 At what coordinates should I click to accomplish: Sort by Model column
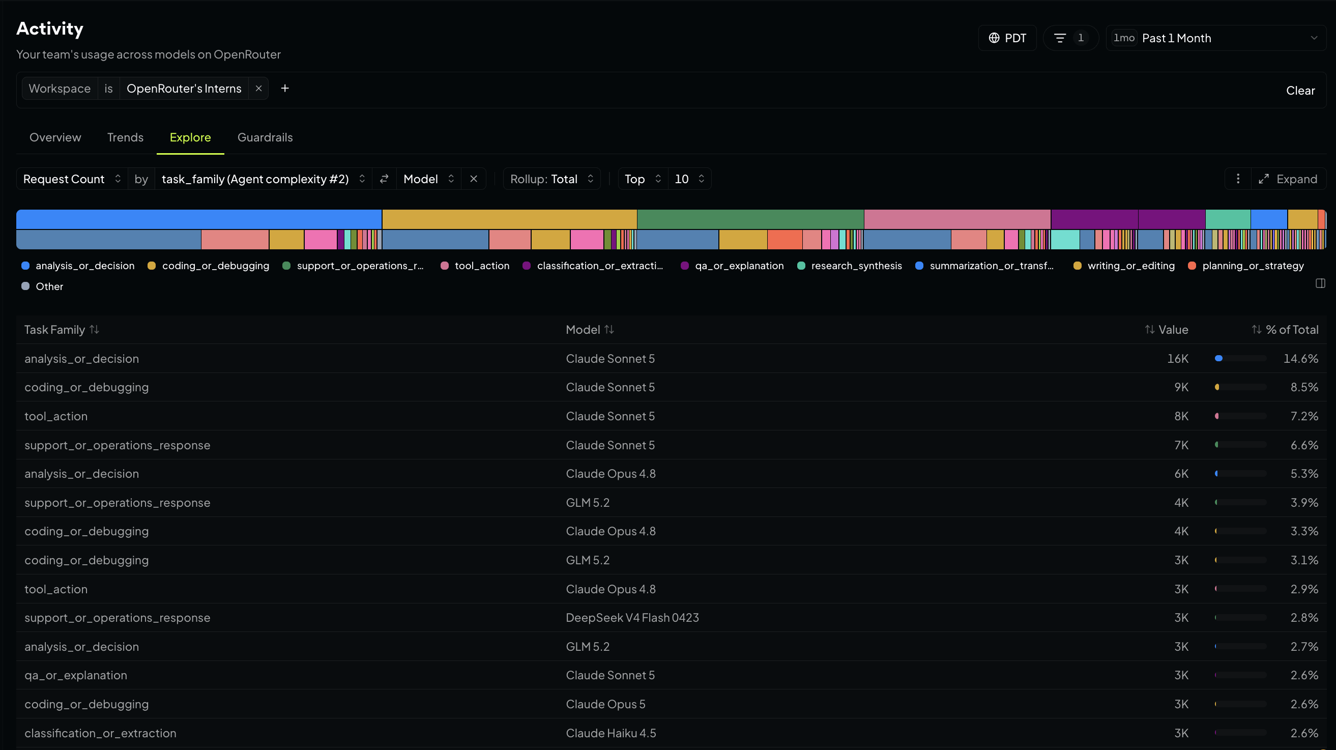pos(590,330)
